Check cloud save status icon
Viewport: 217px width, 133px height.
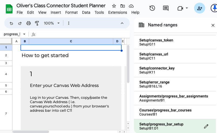pyautogui.click(x=131, y=6)
